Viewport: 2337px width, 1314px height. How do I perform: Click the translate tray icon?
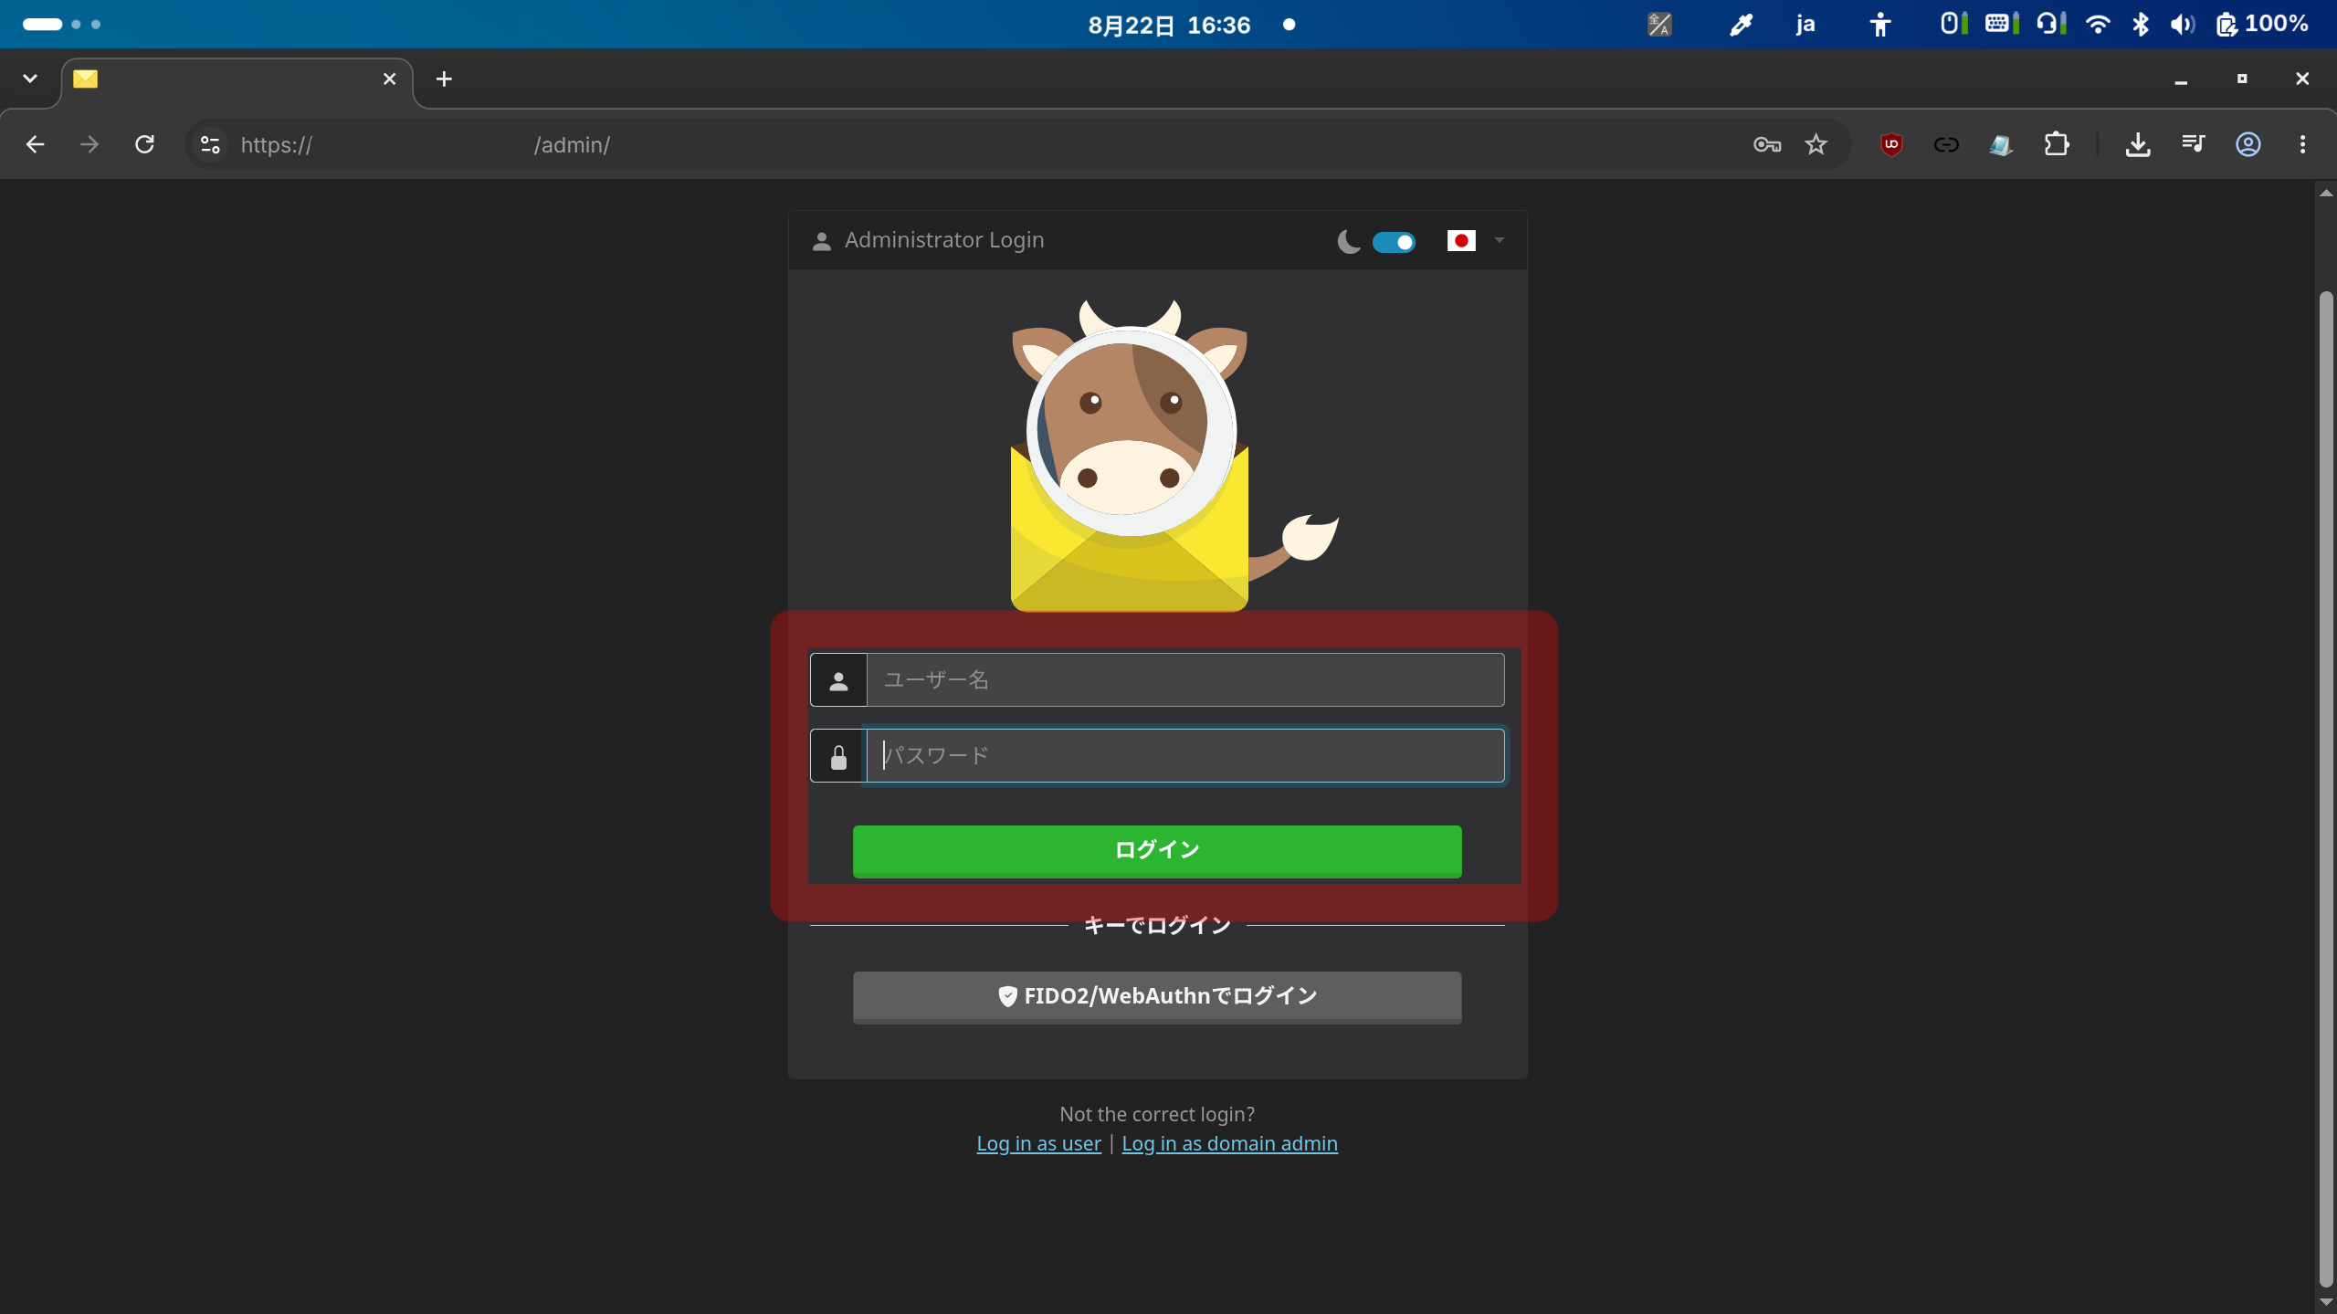[x=1659, y=25]
